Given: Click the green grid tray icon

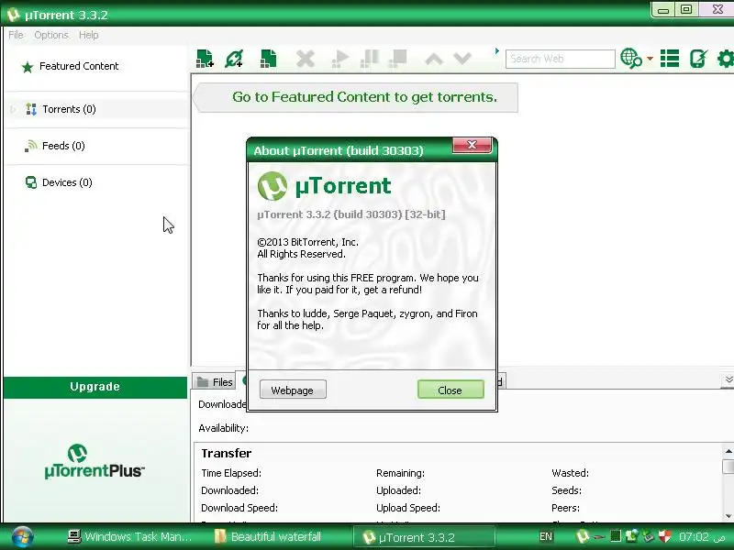Looking at the screenshot, I should [x=616, y=536].
